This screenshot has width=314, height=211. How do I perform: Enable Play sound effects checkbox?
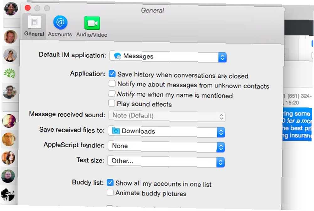[x=111, y=103]
